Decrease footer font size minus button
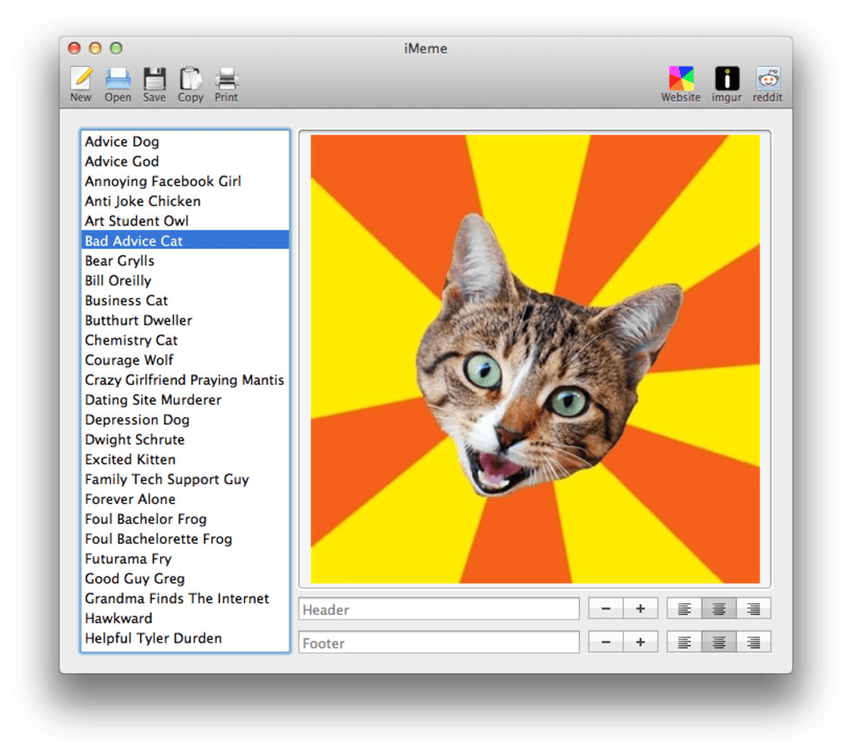 coord(606,642)
